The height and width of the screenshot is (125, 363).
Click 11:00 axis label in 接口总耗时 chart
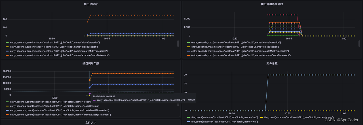click(162, 38)
